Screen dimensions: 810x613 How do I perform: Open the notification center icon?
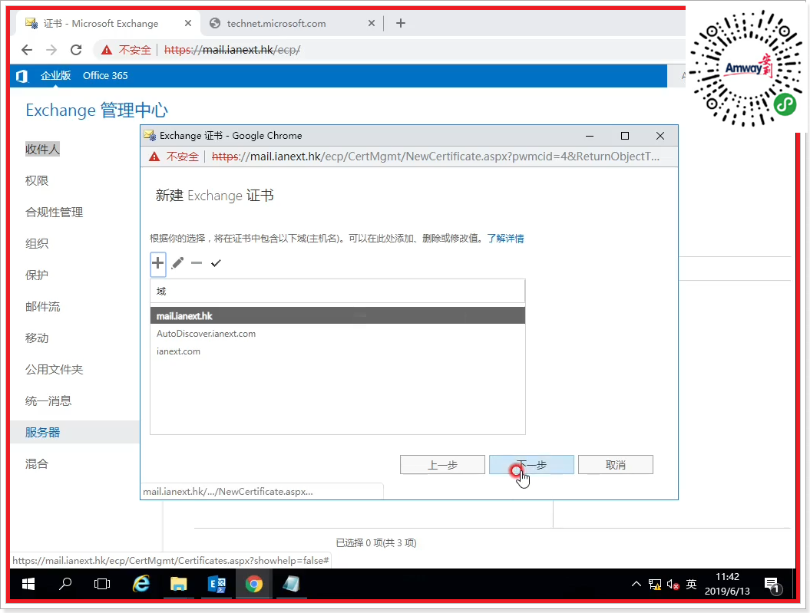(773, 585)
